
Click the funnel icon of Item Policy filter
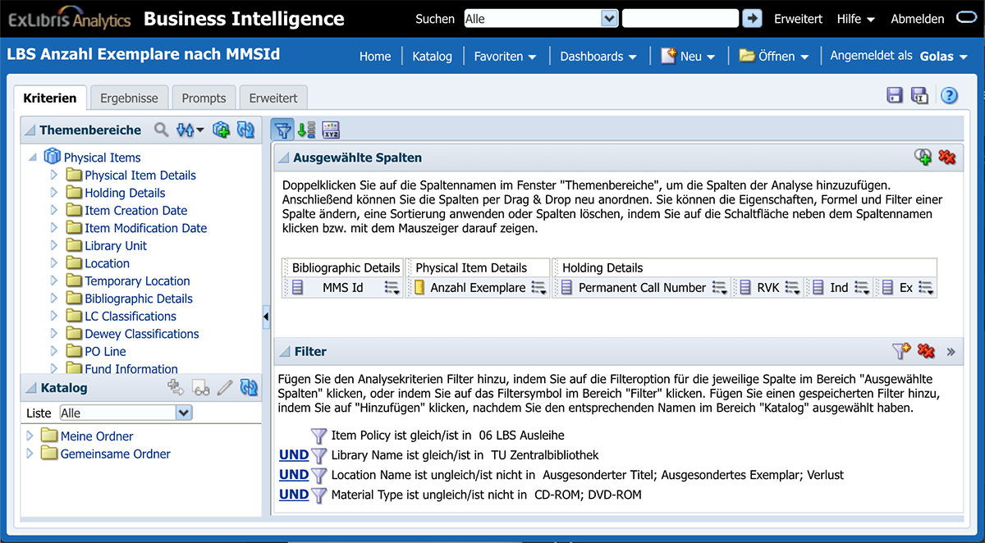click(x=319, y=436)
